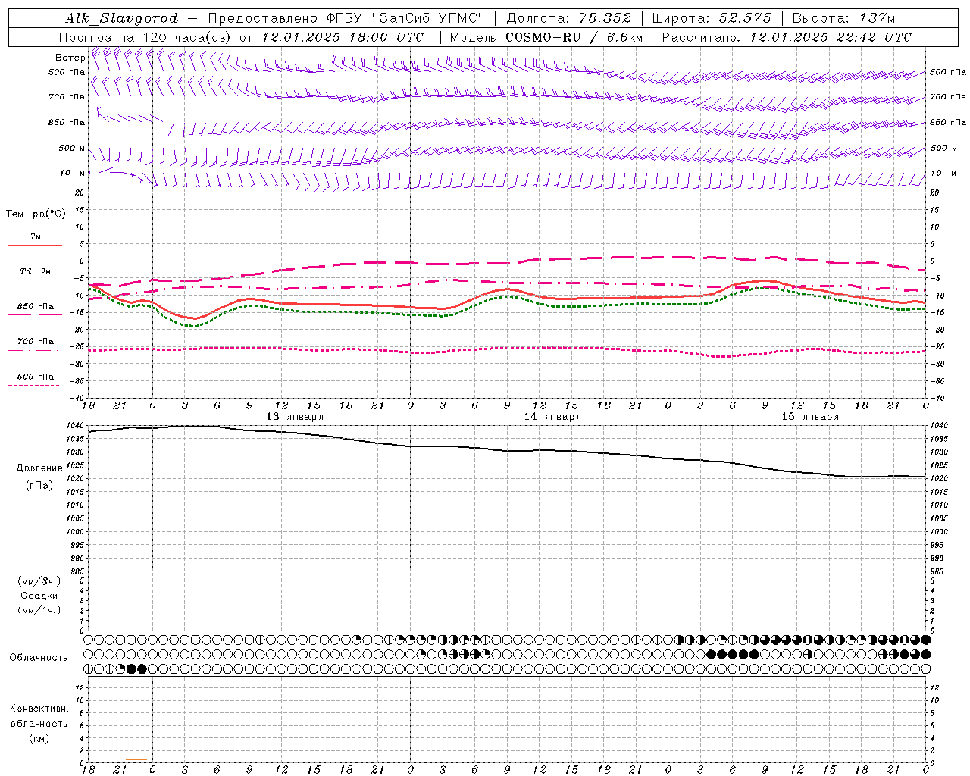The image size is (970, 776).
Task: Click the 15 января date label
Action: [x=810, y=417]
